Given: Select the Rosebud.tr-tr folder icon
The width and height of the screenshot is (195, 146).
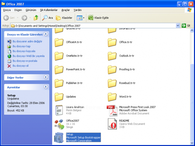Looking at the screenshot, I should coord(112,83).
